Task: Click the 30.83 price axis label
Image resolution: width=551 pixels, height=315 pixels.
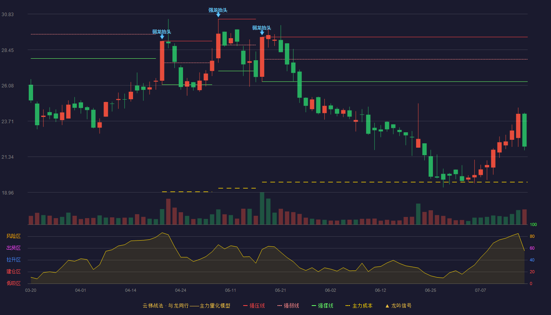Action: (7, 14)
